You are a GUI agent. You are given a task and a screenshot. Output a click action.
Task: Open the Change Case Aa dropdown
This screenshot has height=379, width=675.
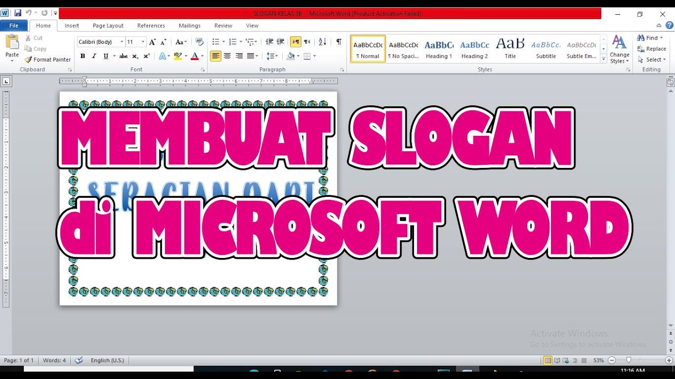pyautogui.click(x=181, y=42)
